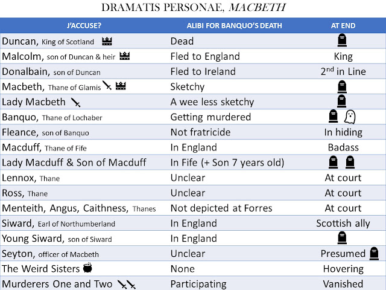Click 'Not depicted at Forres' alibi text
The width and height of the screenshot is (386, 290).
pyautogui.click(x=221, y=208)
